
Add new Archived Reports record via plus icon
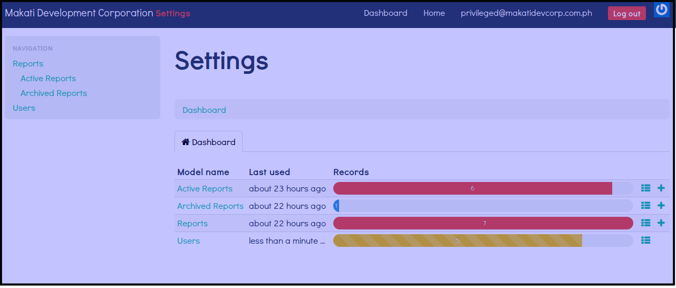(x=661, y=206)
